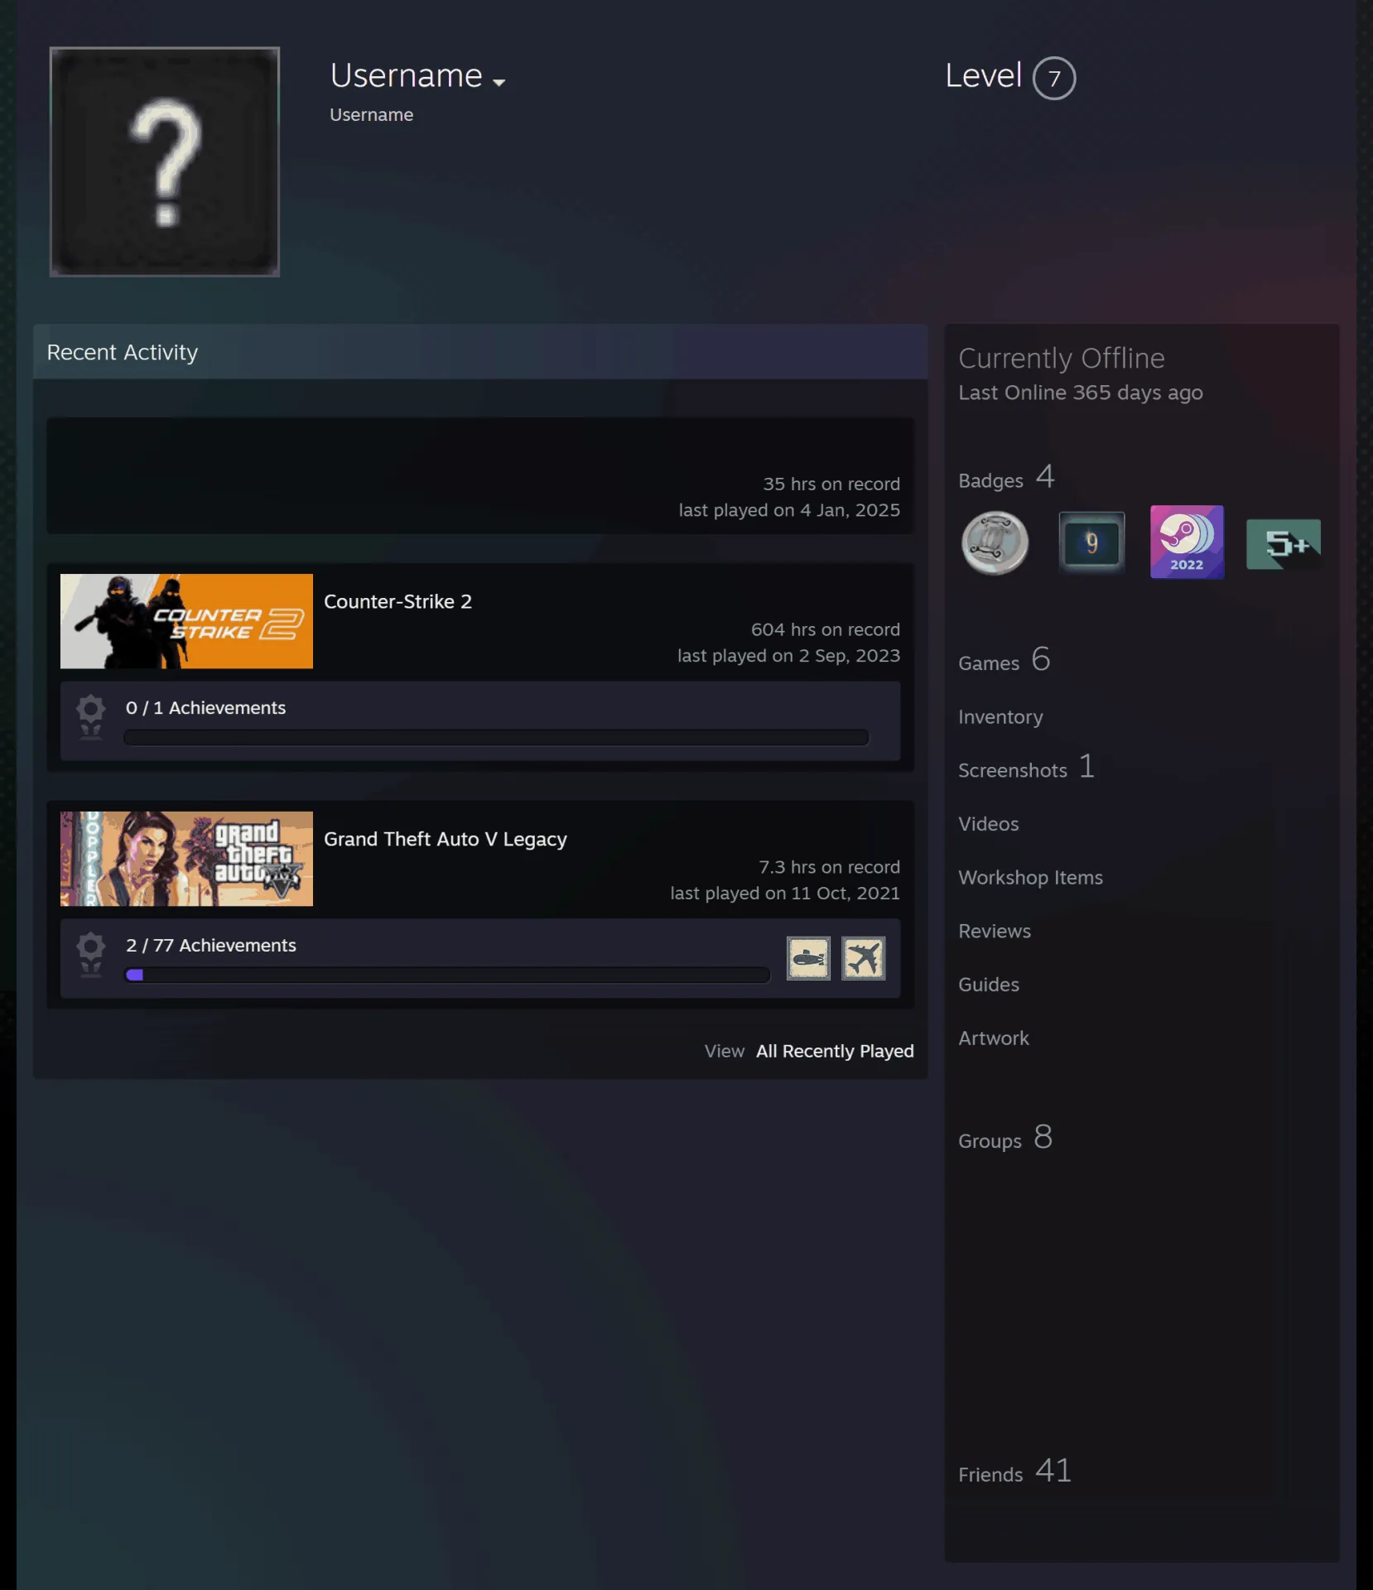1373x1590 pixels.
Task: Click '604 hrs on record' text
Action: click(x=825, y=629)
